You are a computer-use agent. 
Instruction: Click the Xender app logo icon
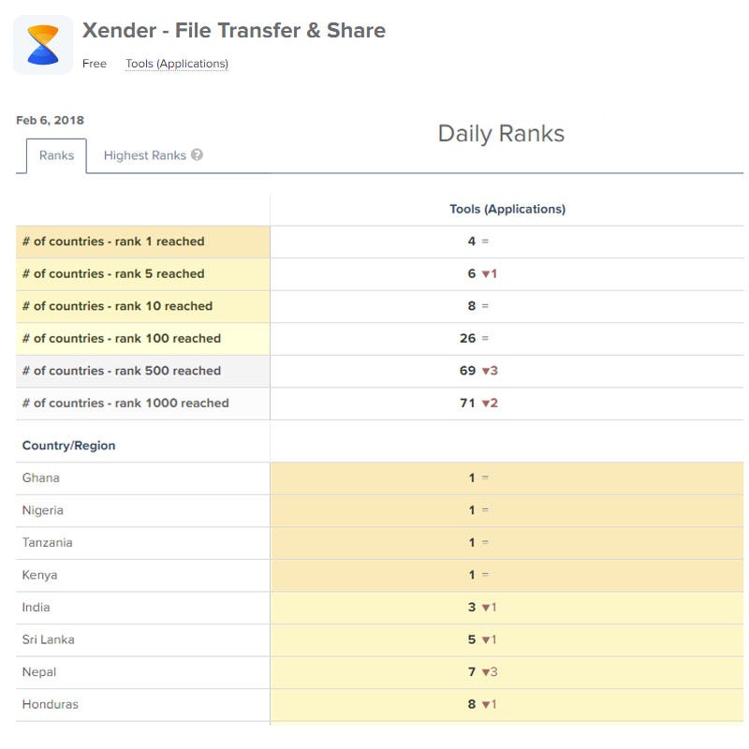[43, 44]
